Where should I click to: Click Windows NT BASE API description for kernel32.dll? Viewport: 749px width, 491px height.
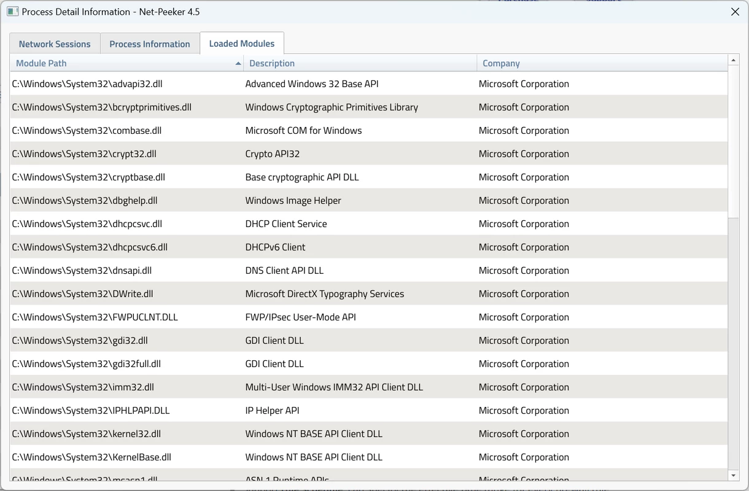tap(314, 434)
